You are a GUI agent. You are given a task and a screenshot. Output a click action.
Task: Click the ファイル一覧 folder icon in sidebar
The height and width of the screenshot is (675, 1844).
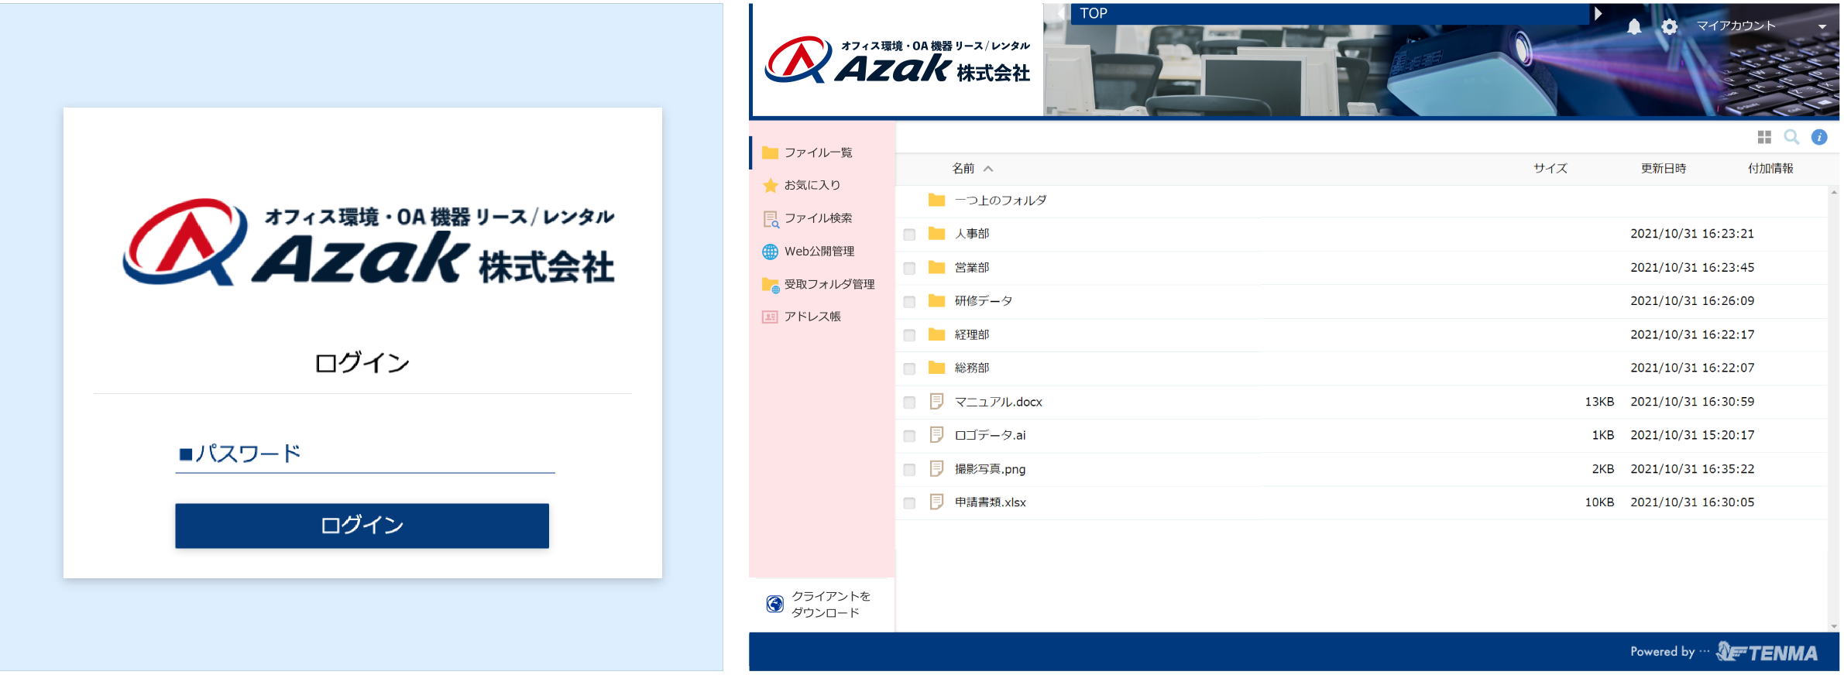770,152
